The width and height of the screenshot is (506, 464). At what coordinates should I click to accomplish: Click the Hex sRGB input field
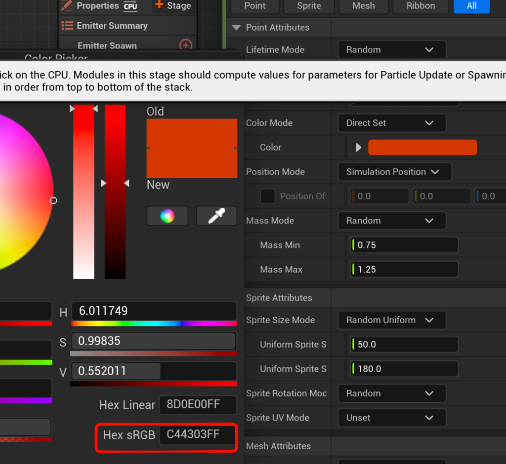tap(197, 435)
